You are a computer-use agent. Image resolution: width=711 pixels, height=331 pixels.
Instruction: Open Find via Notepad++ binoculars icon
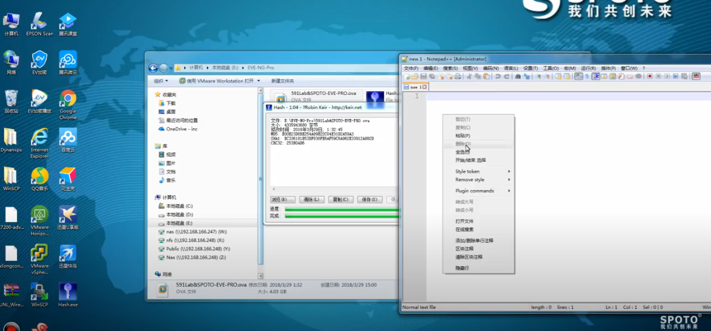point(518,76)
